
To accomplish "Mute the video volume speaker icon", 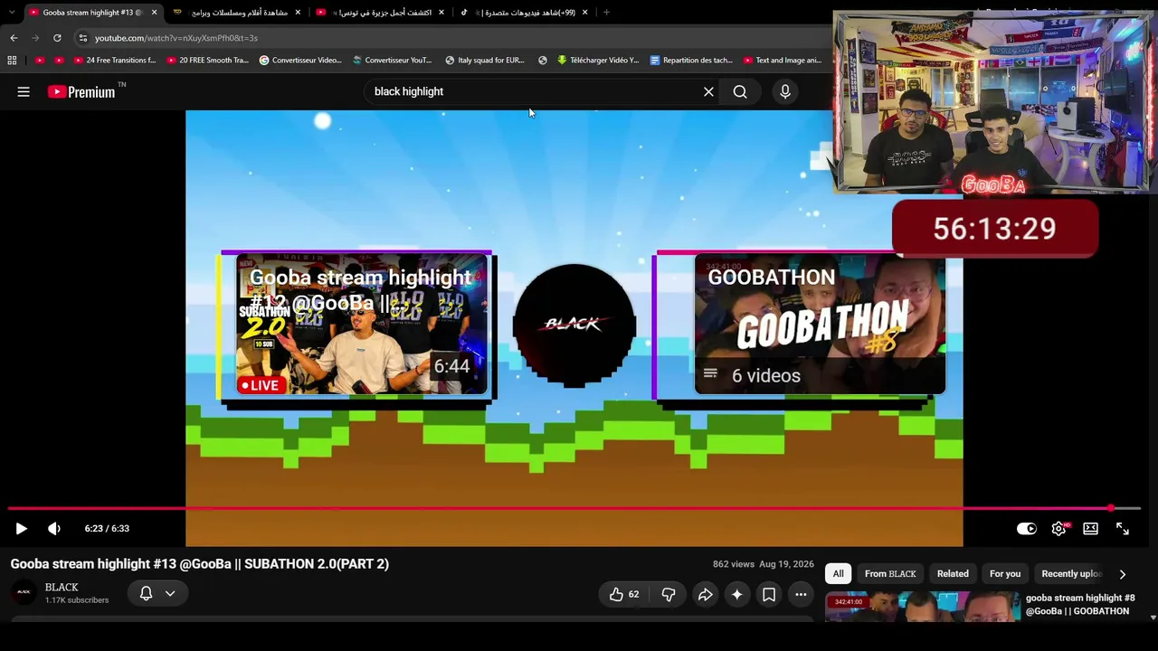I will [54, 529].
